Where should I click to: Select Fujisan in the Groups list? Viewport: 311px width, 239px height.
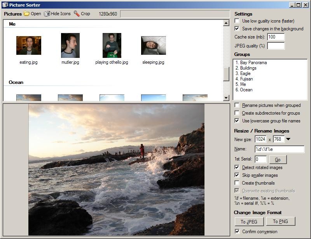[x=246, y=79]
